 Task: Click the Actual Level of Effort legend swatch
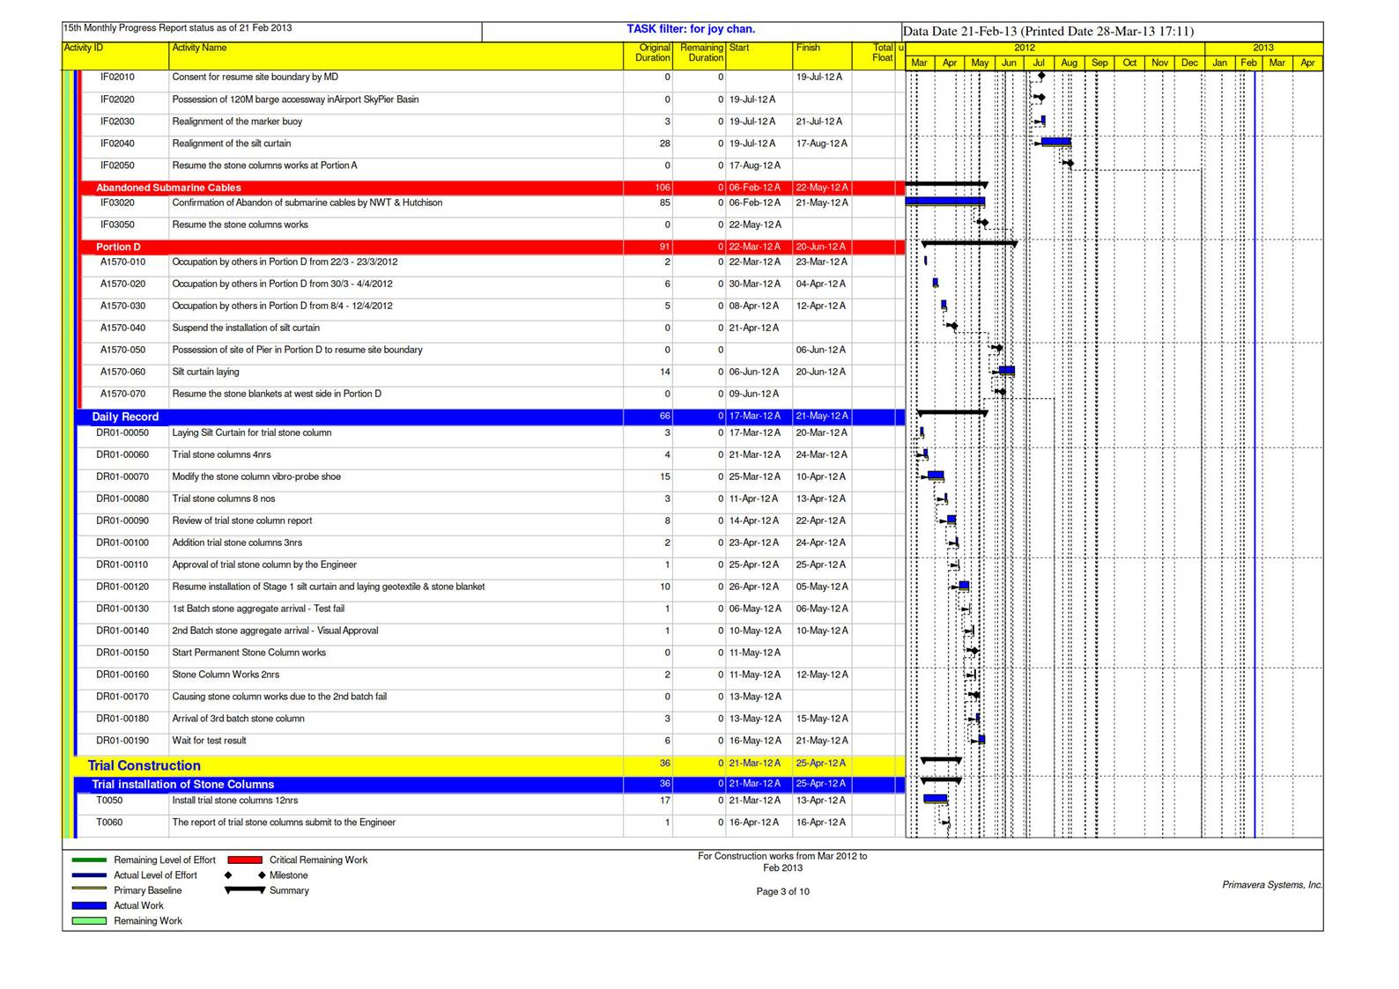[89, 875]
